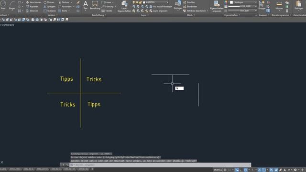Click the Führung (leader) tool

(x=107, y=7)
